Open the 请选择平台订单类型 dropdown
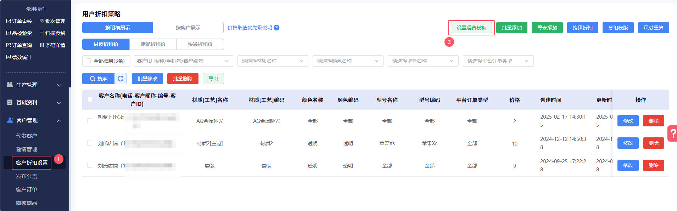This screenshot has width=677, height=211. coord(498,61)
